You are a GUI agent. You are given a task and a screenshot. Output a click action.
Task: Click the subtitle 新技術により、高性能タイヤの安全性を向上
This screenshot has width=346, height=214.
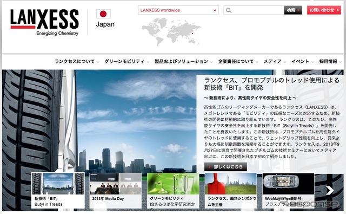coord(250,98)
